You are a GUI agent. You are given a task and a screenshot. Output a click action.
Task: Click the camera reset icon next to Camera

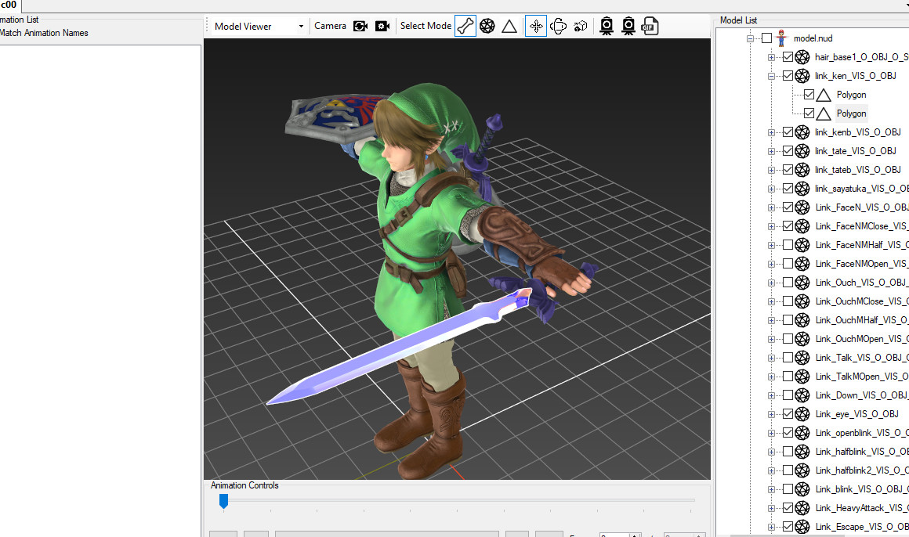pos(360,26)
